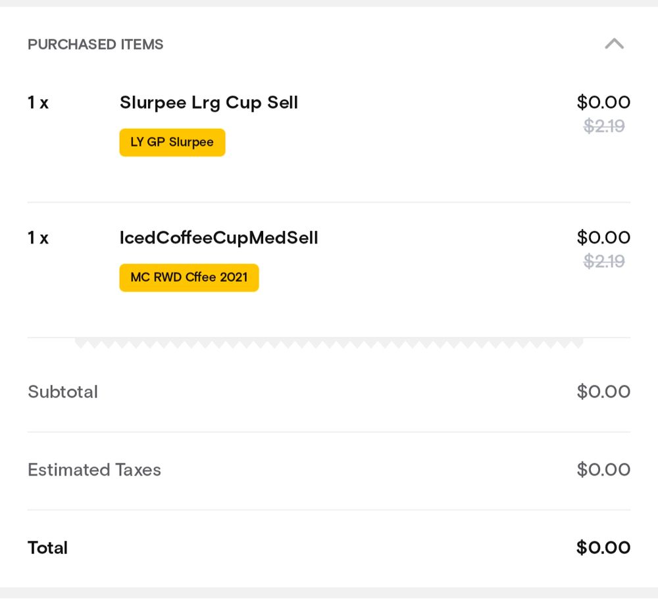658x604 pixels.
Task: Click the Estimated Taxes $0.00 amount
Action: tap(603, 469)
